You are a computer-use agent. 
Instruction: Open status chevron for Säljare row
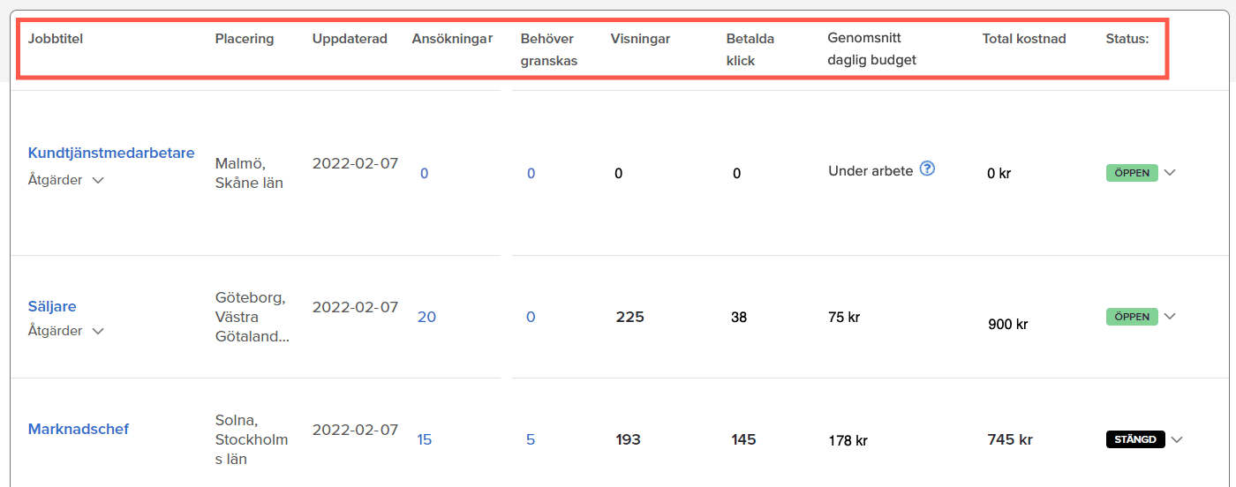[x=1170, y=316]
